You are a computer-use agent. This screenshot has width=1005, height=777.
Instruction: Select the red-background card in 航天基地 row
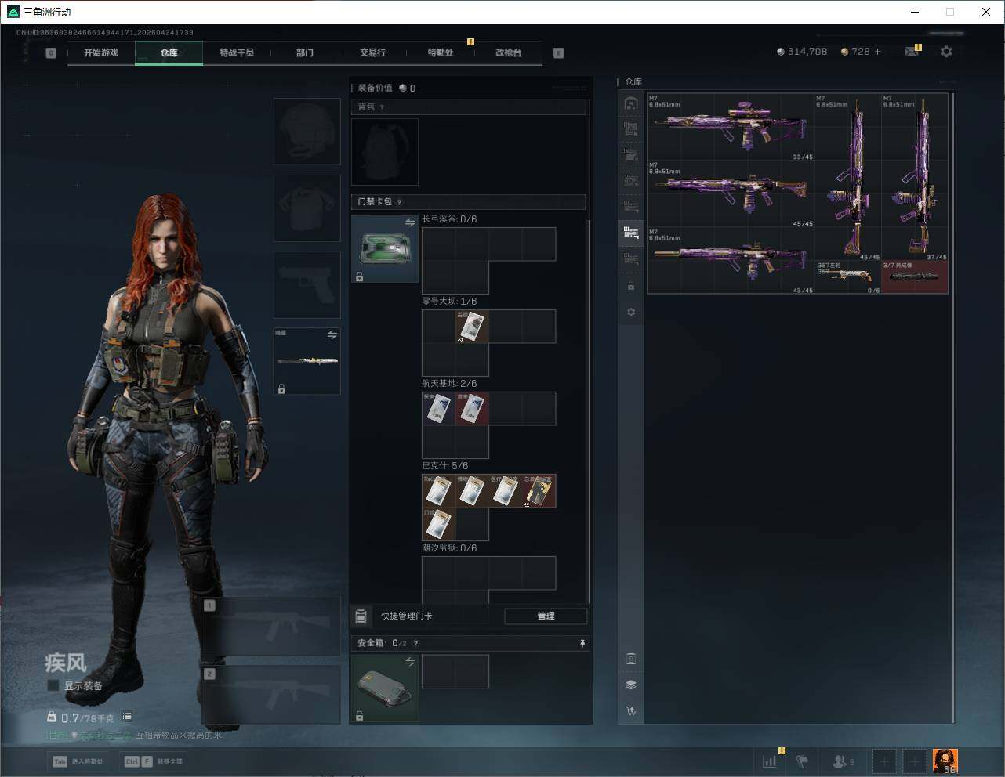[472, 409]
